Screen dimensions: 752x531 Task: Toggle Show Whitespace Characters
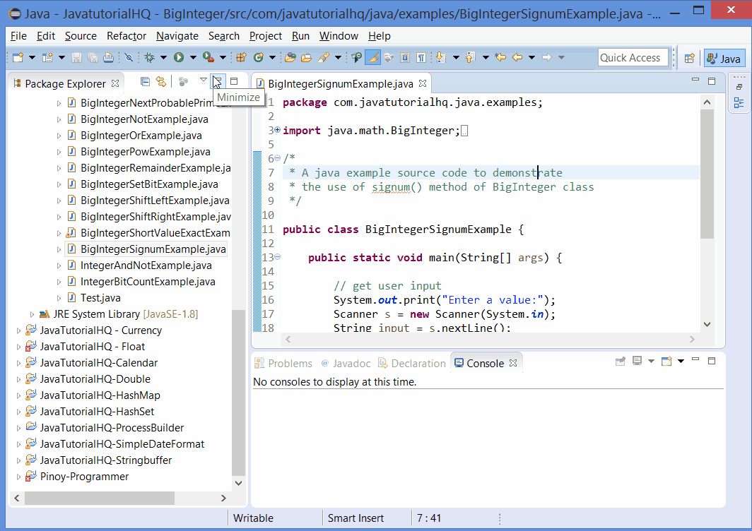pyautogui.click(x=420, y=57)
